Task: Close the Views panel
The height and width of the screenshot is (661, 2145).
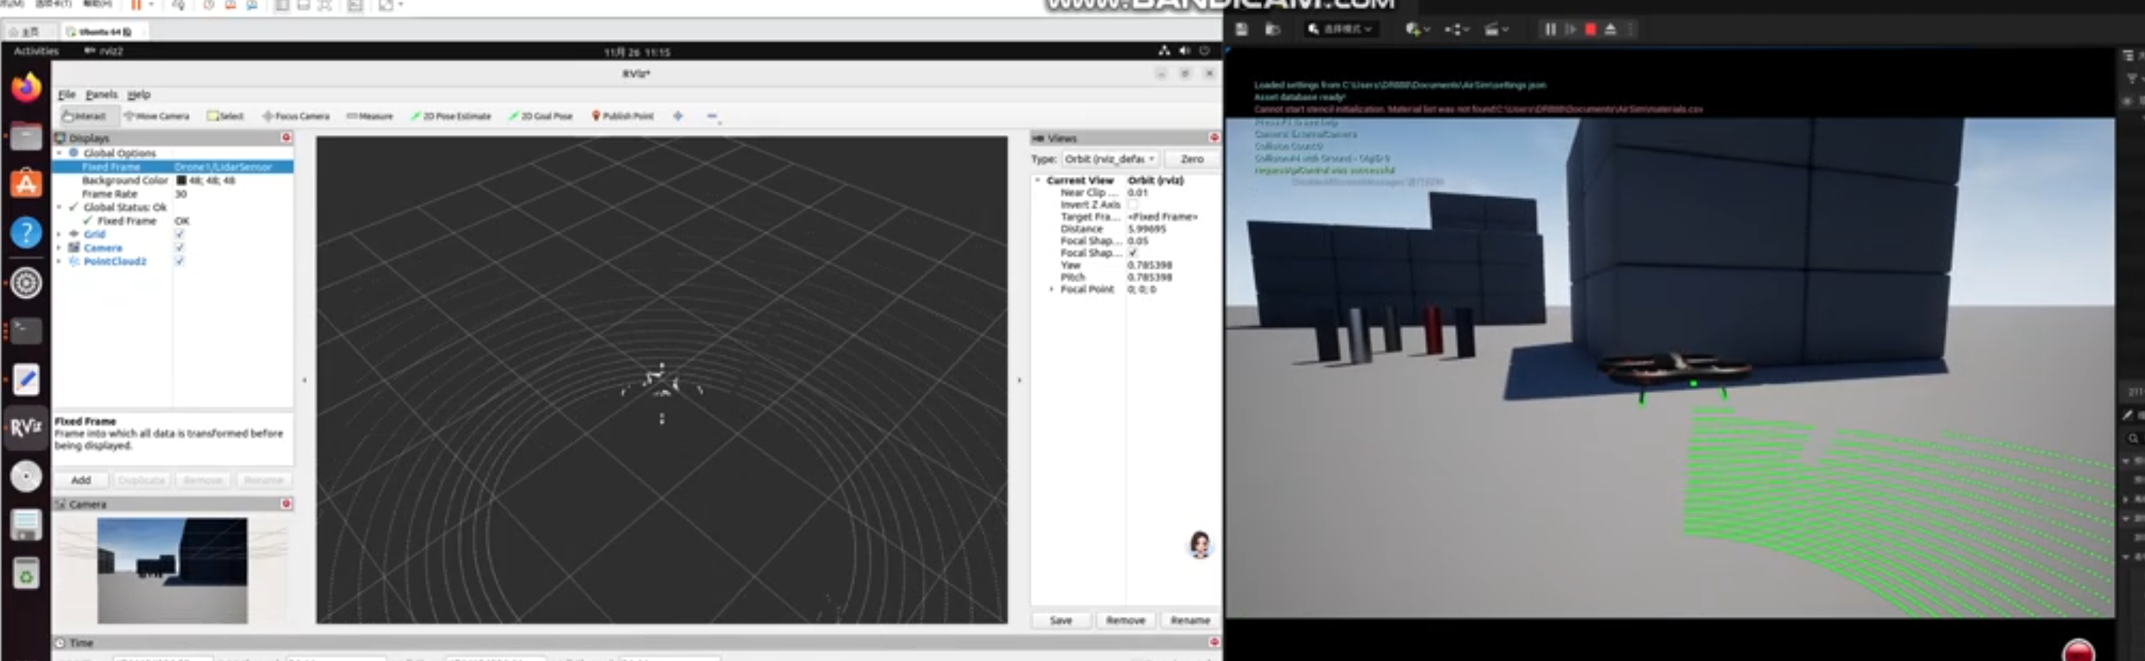Action: [x=1214, y=137]
